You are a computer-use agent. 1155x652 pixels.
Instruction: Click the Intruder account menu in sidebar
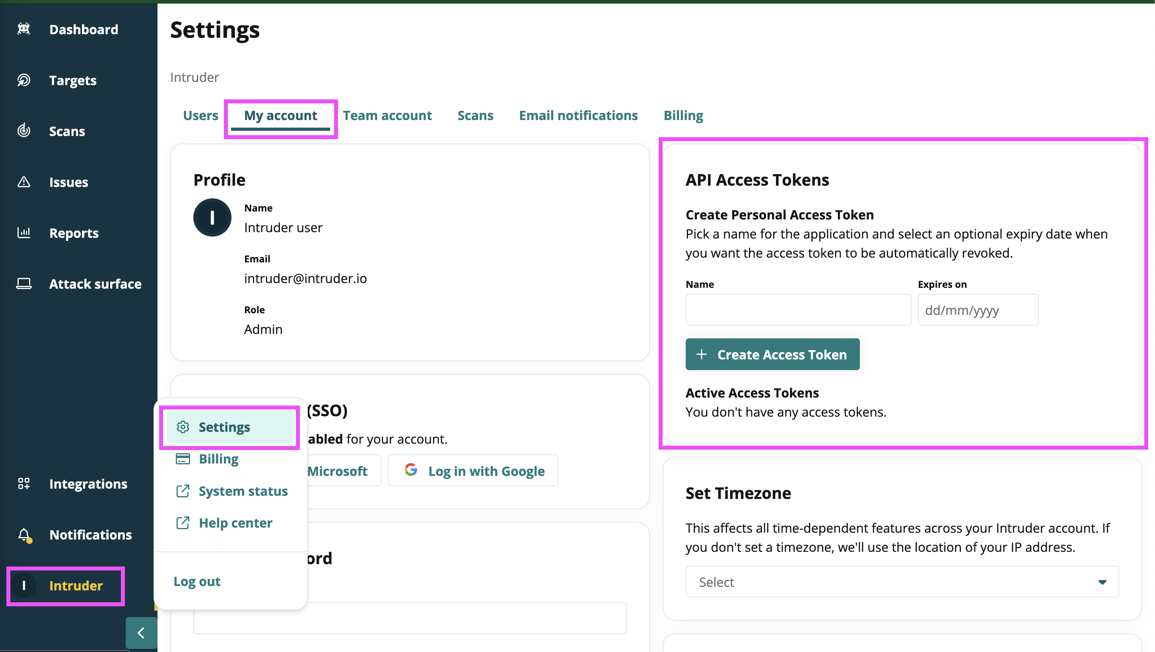pos(66,585)
